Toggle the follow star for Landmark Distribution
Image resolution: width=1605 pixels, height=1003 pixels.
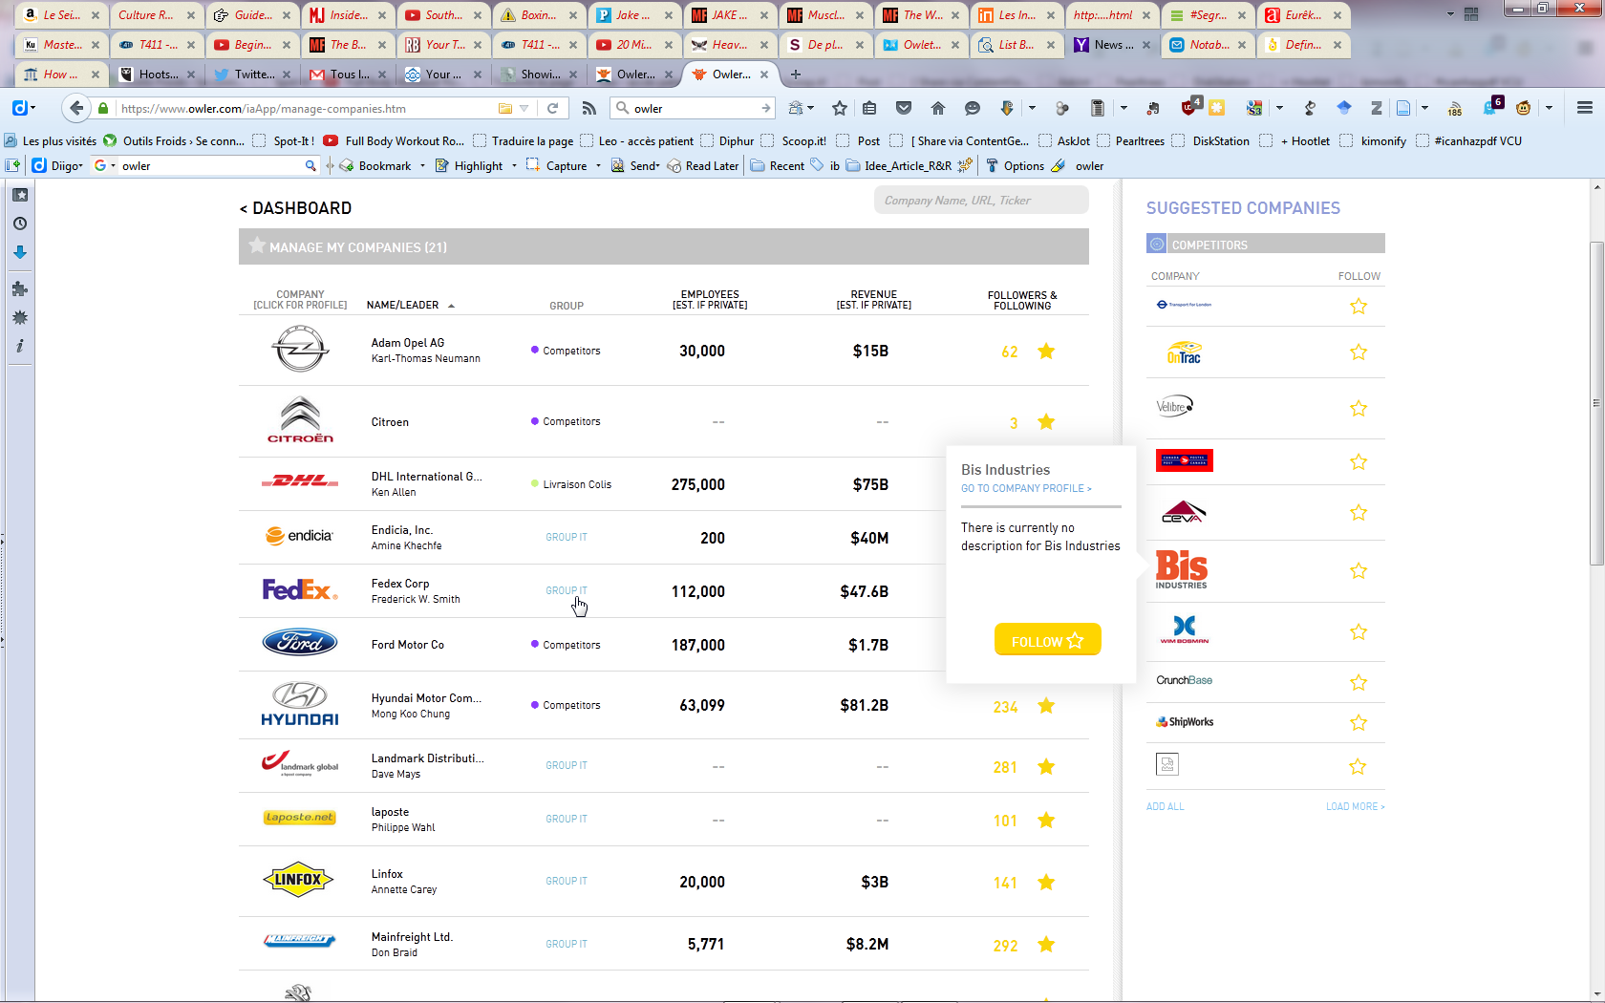point(1046,766)
